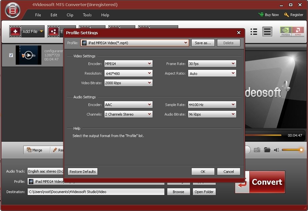Switch to list view icon
308x211 pixels.
tap(254, 32)
